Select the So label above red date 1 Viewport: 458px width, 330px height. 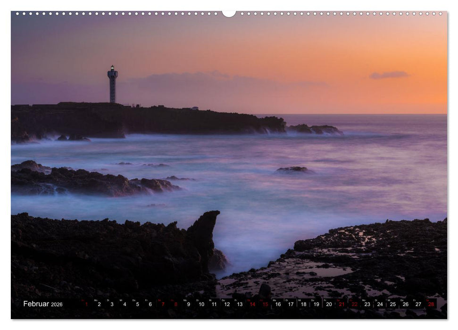coord(83,299)
